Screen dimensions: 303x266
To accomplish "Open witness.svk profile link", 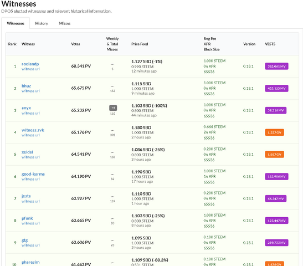I will coord(33,130).
